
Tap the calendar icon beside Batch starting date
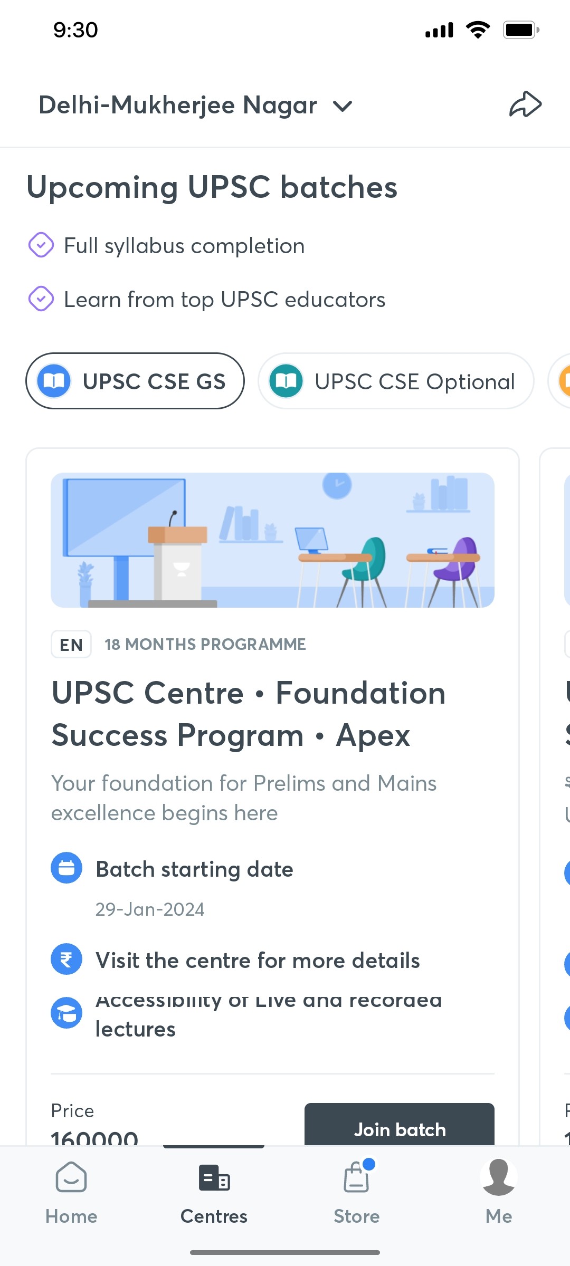(66, 868)
